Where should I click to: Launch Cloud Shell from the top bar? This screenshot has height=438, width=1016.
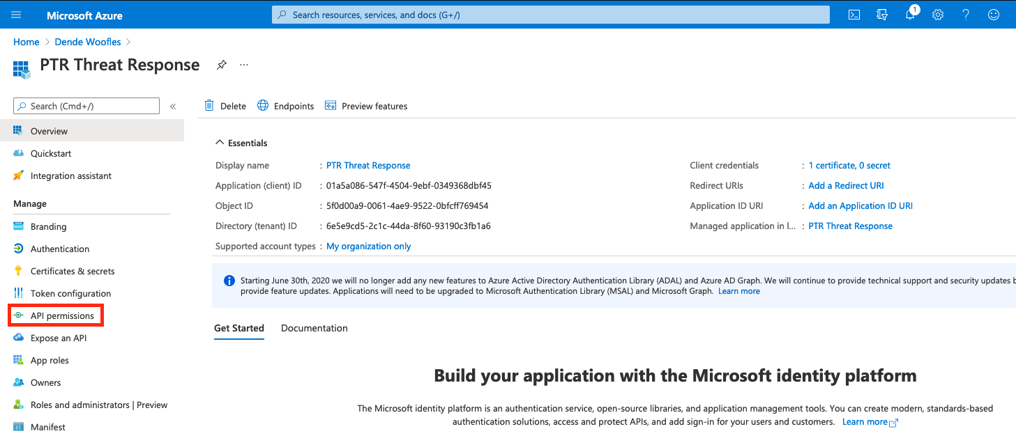(854, 15)
